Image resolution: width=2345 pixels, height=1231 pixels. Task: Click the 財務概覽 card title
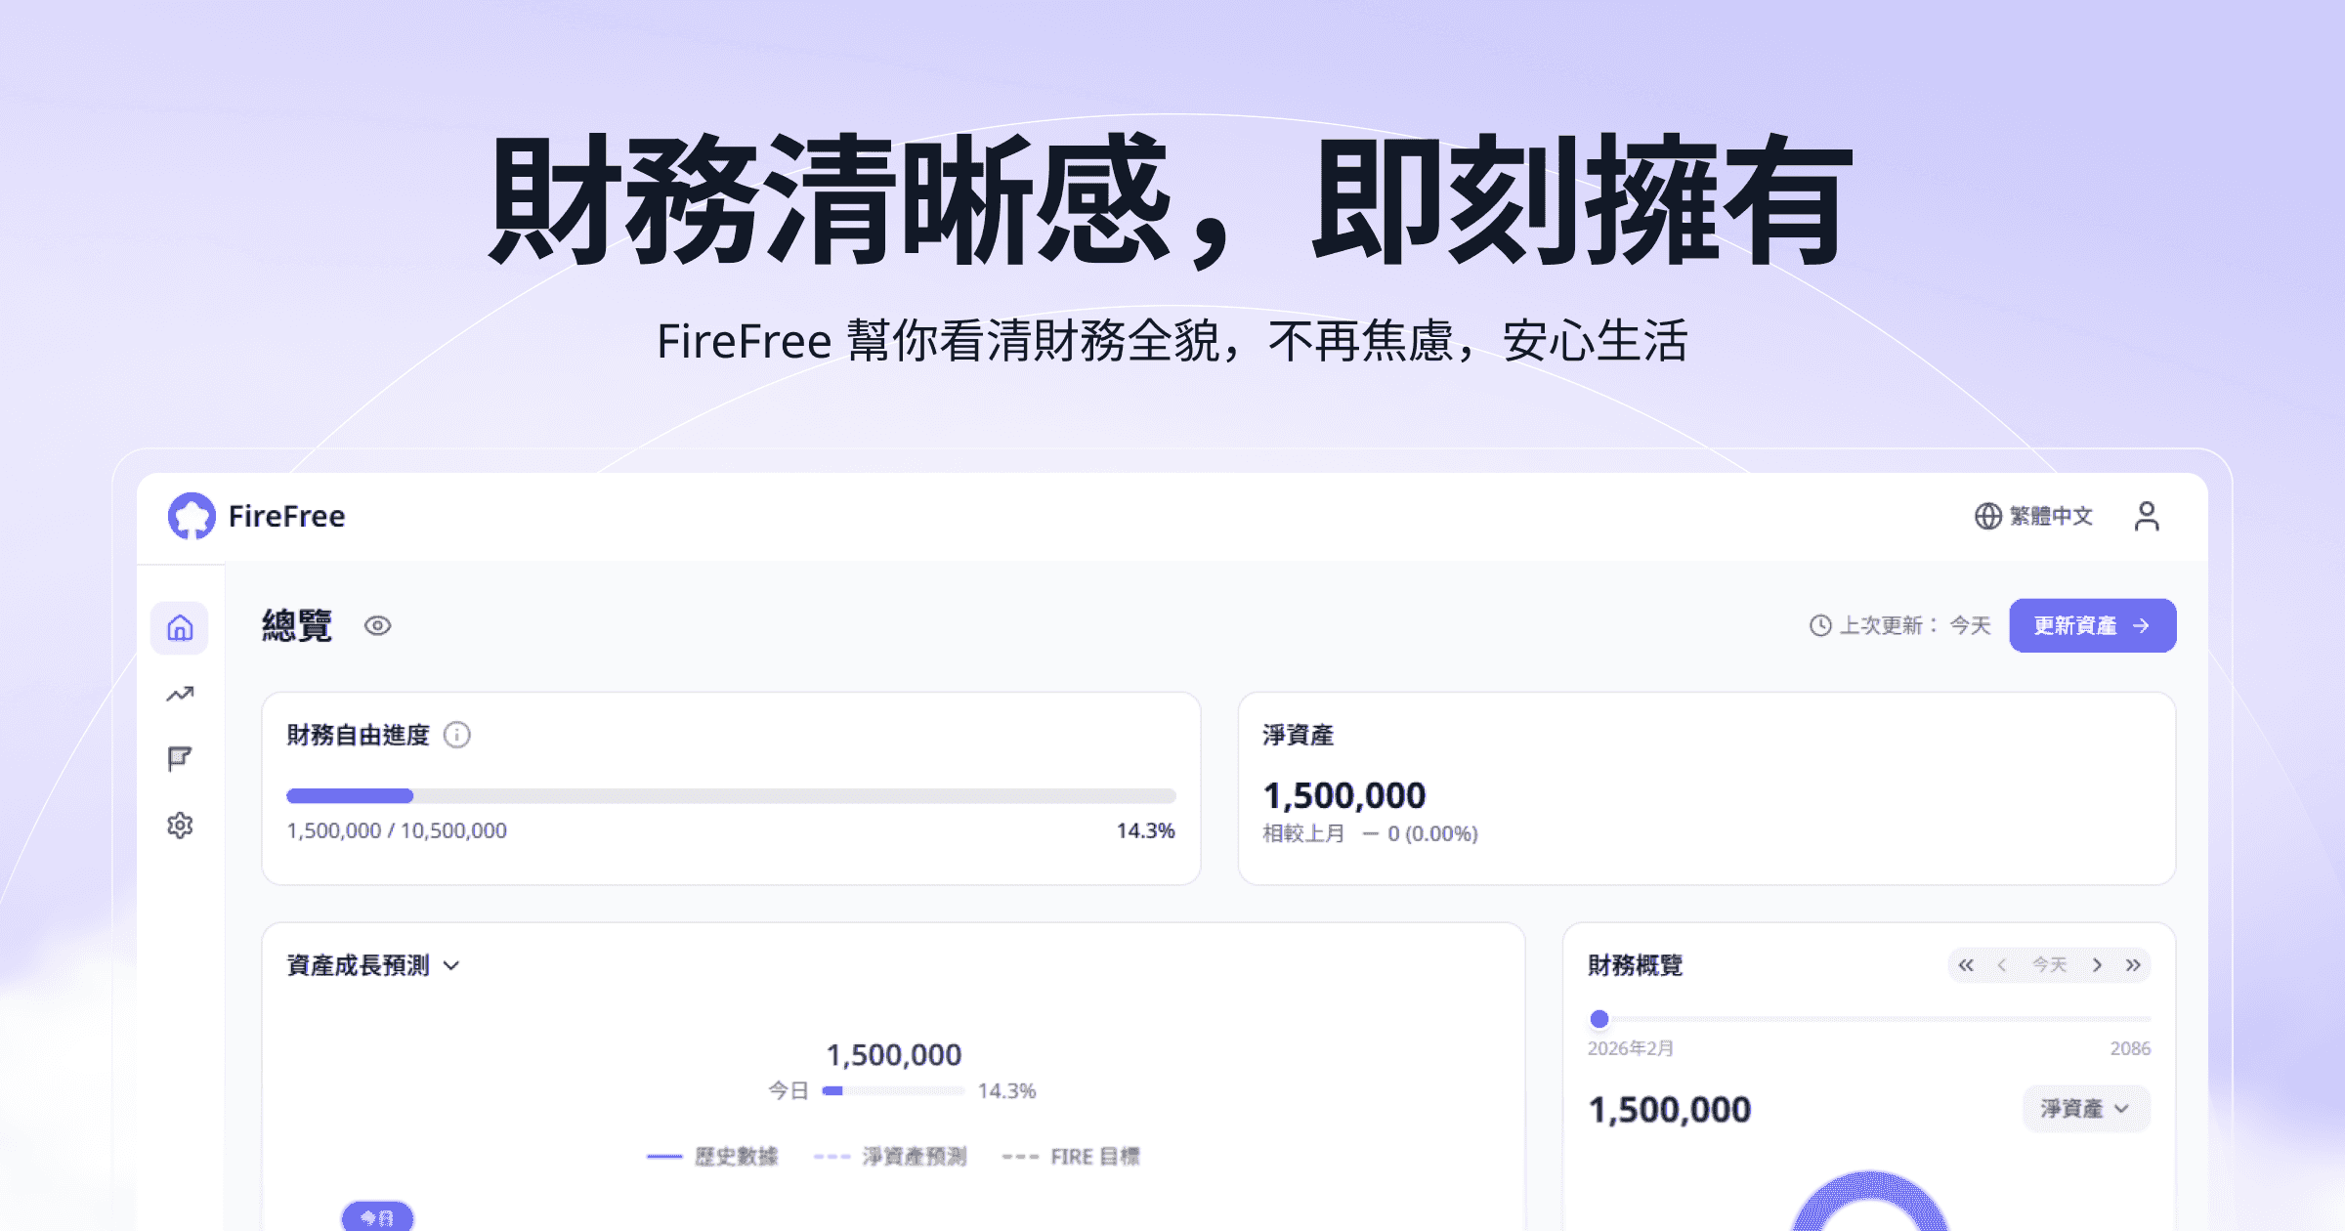pyautogui.click(x=1635, y=965)
